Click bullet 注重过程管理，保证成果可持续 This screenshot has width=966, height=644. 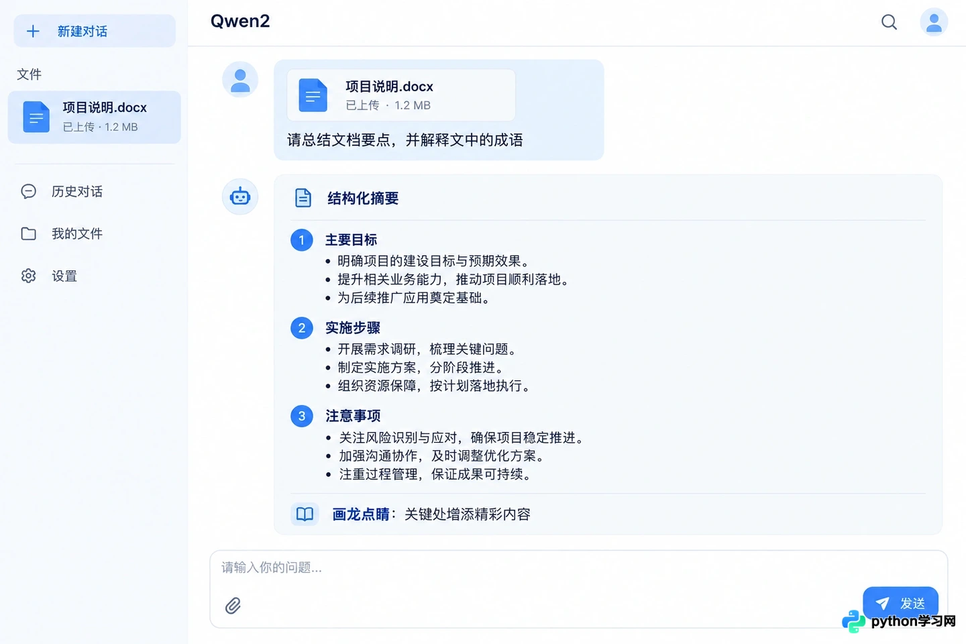(x=435, y=474)
